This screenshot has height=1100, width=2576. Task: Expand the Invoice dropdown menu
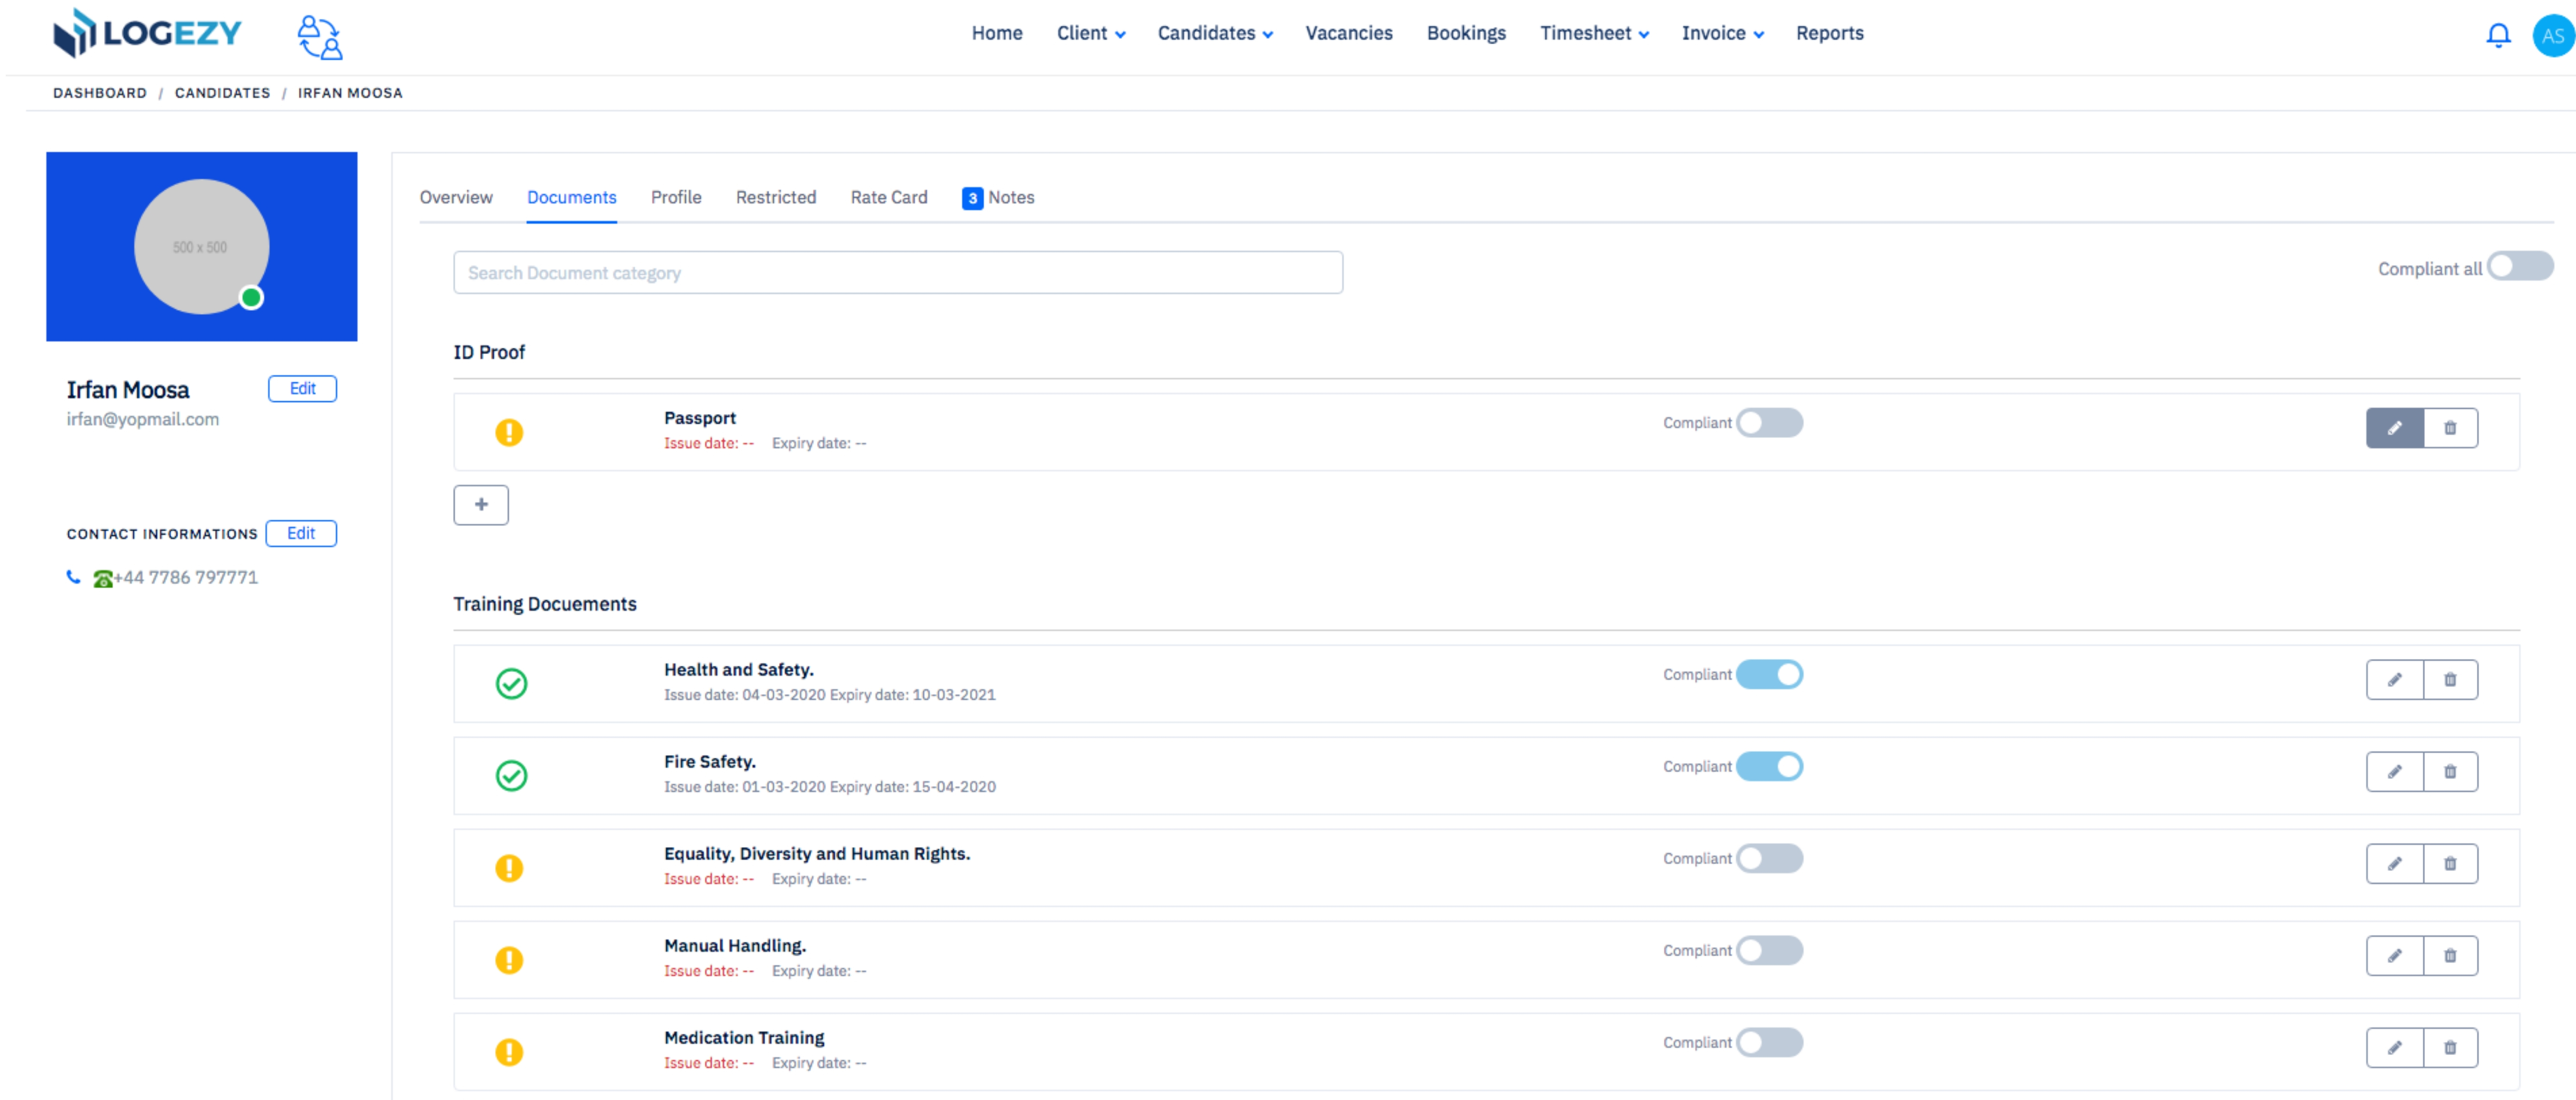tap(1722, 33)
